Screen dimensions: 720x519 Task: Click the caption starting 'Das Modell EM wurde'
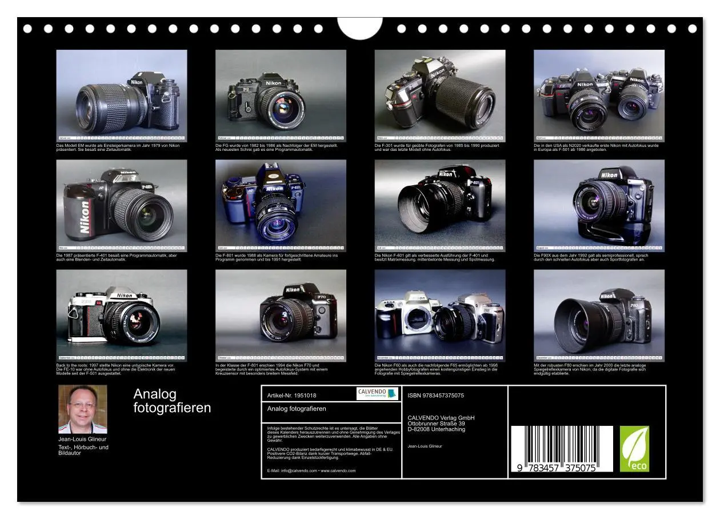coord(118,147)
